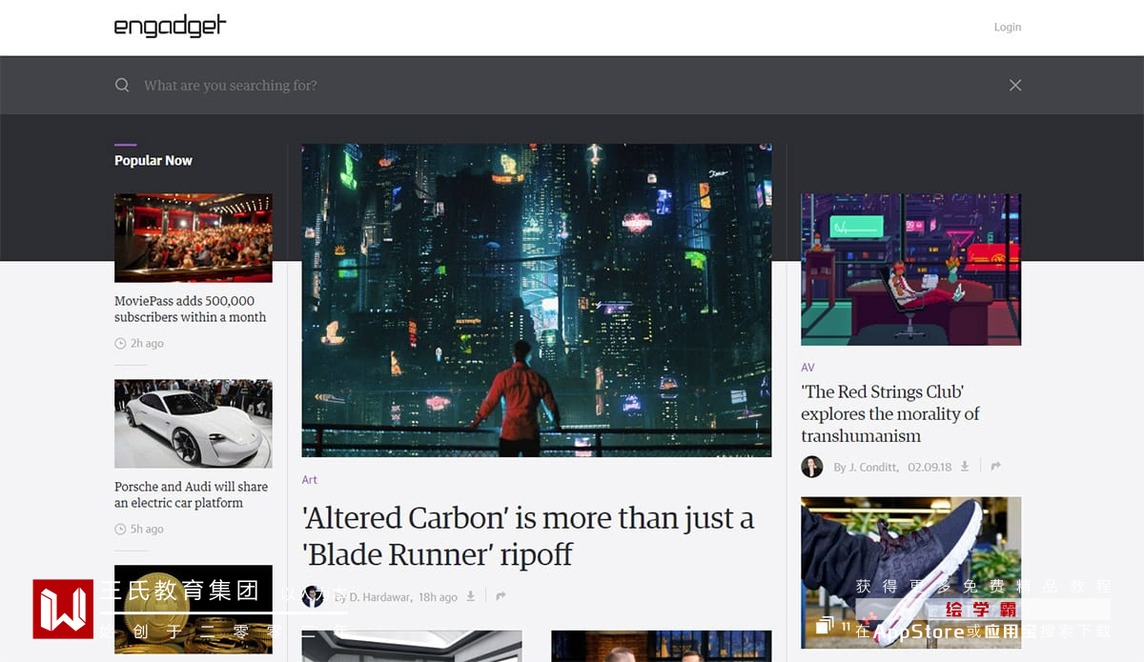This screenshot has height=662, width=1144.
Task: Click the 'Popular Now' heading
Action: (153, 160)
